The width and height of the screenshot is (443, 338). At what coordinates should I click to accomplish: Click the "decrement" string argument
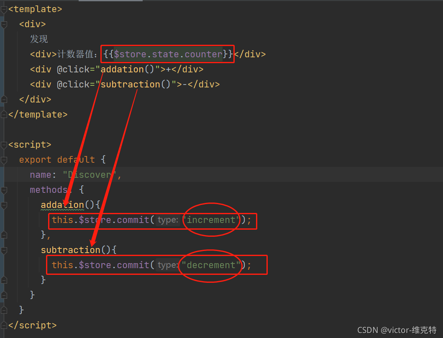(211, 265)
